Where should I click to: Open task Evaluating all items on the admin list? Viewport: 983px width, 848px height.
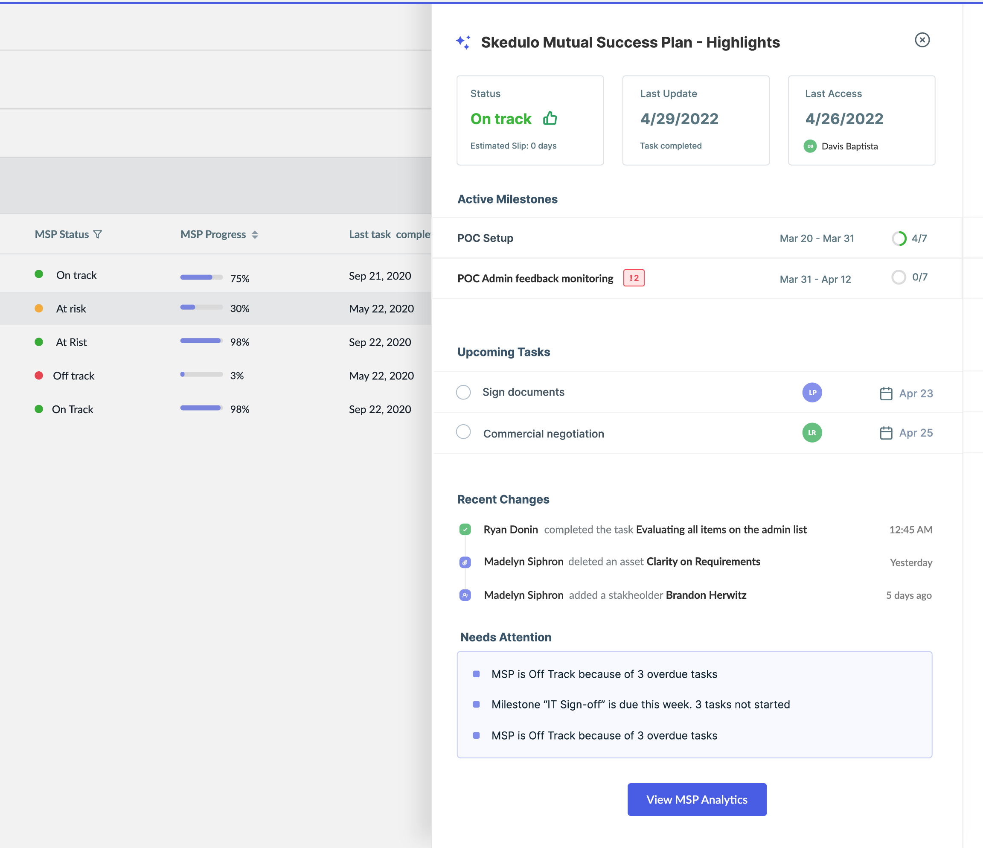[x=721, y=530]
